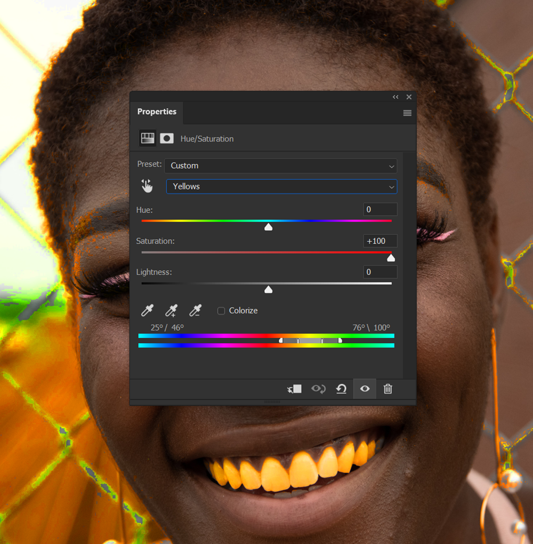The height and width of the screenshot is (544, 533).
Task: Click the 25° / 46° range text
Action: tap(167, 327)
